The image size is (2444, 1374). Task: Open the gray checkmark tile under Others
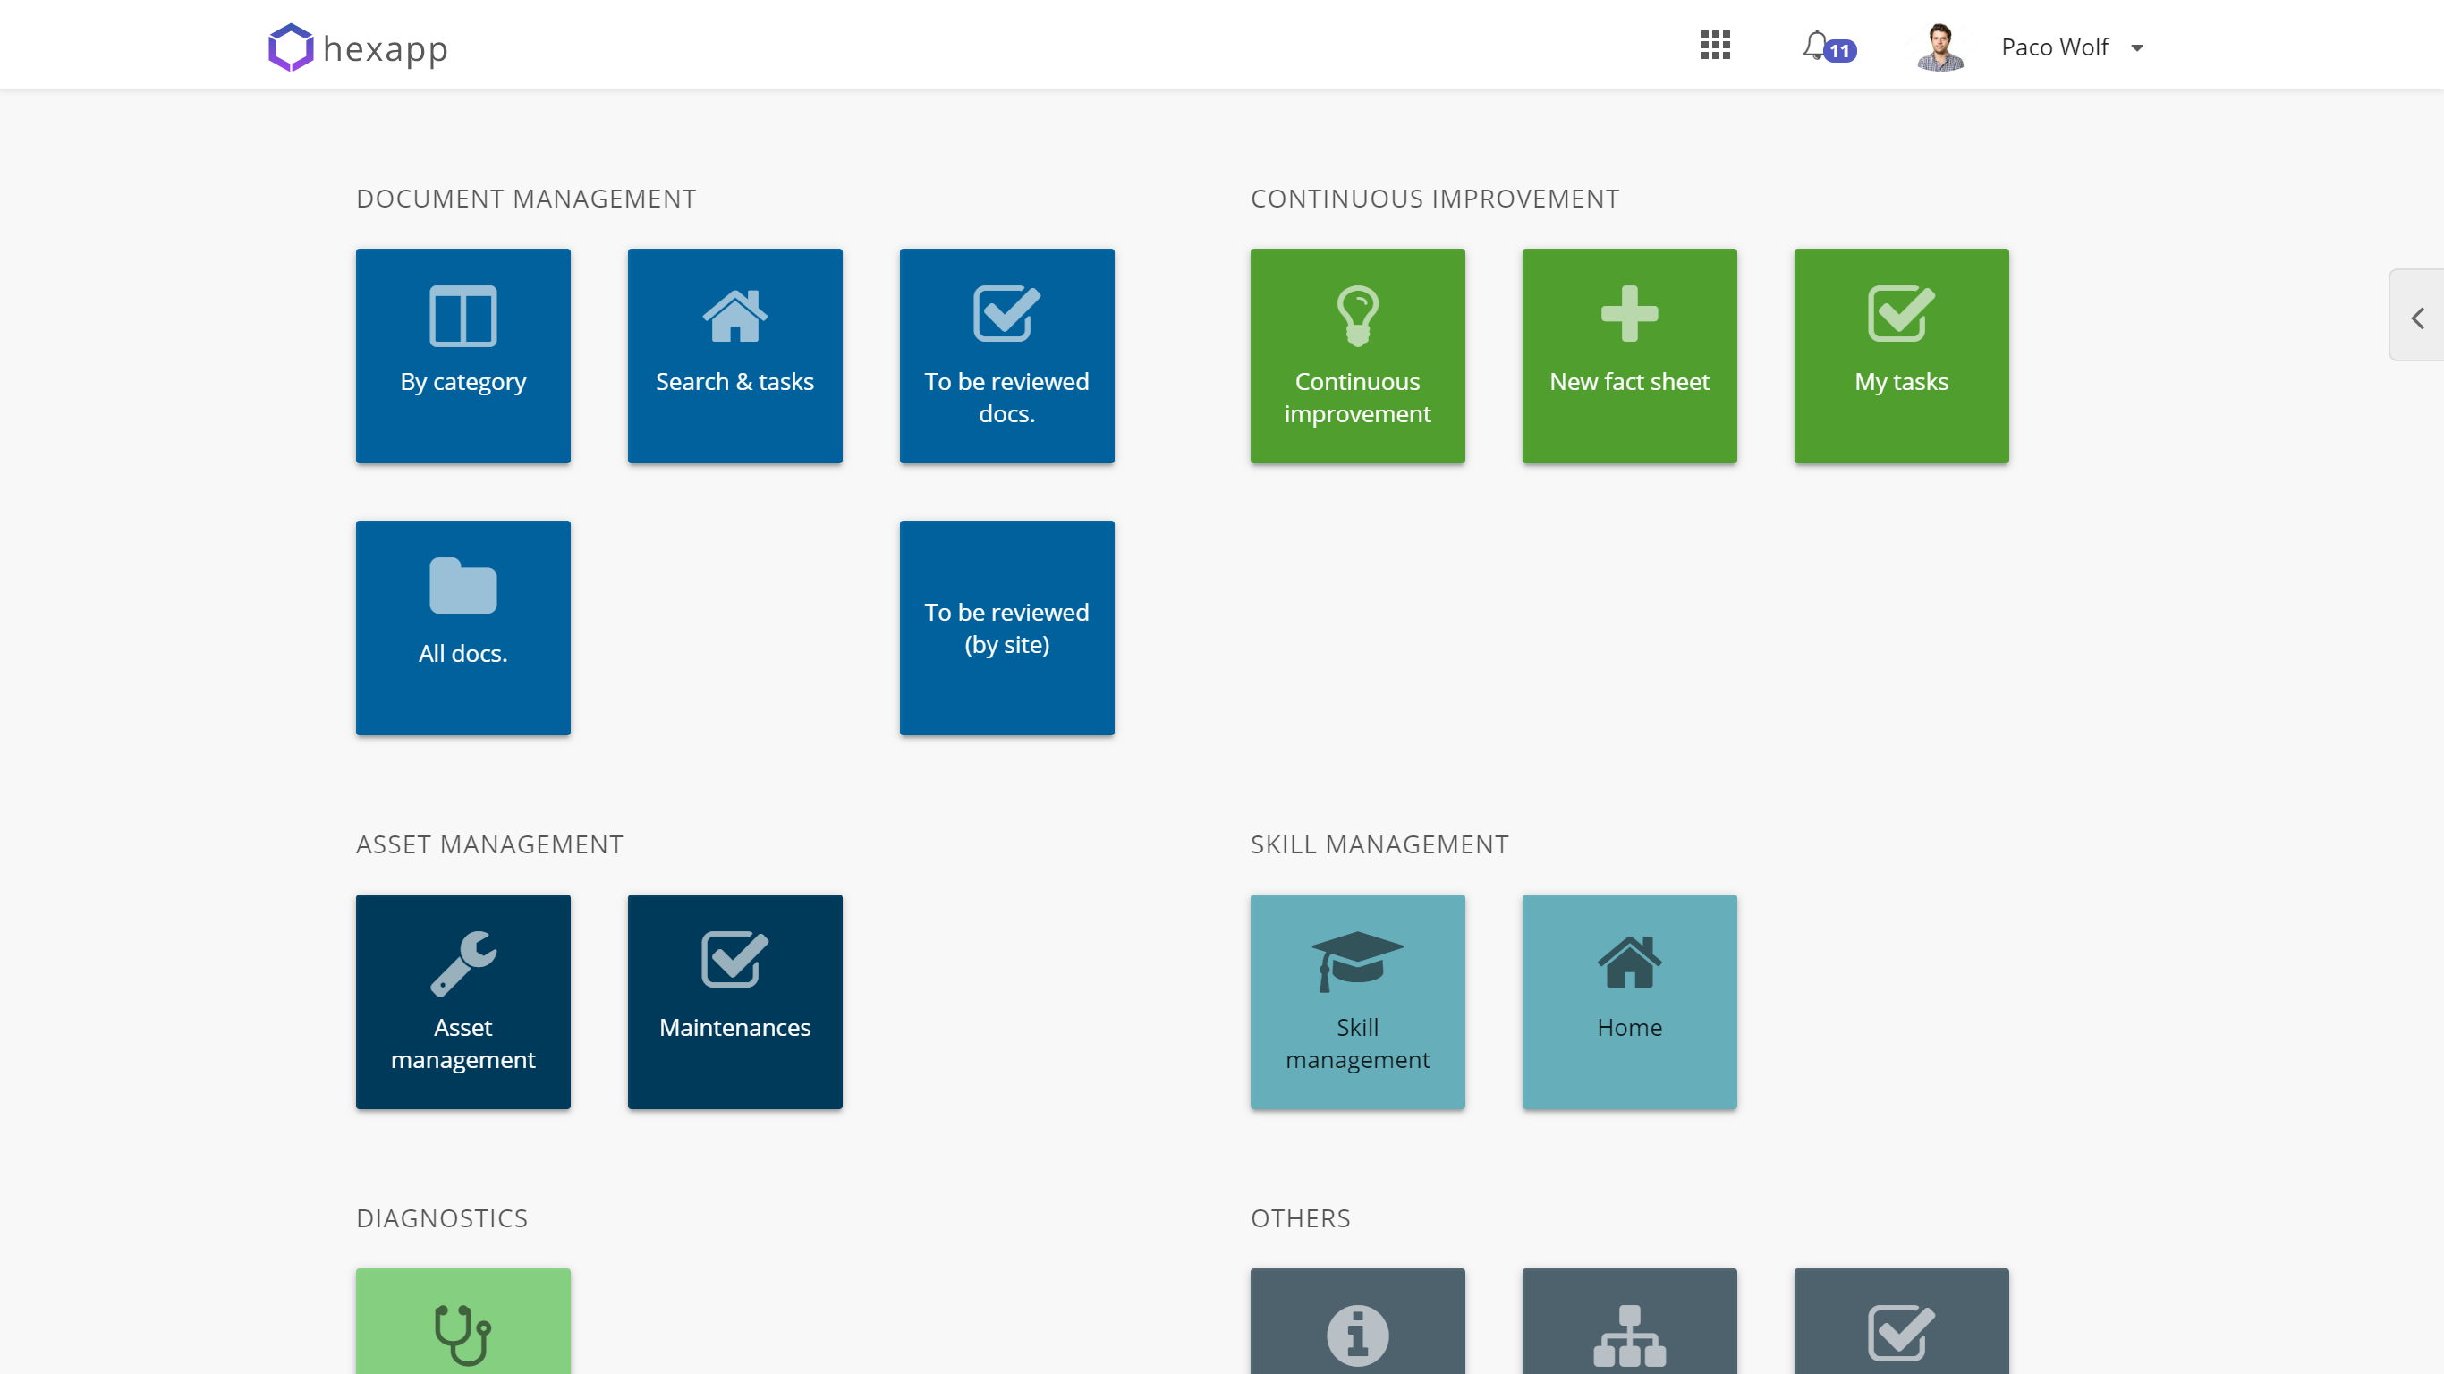(x=1901, y=1322)
